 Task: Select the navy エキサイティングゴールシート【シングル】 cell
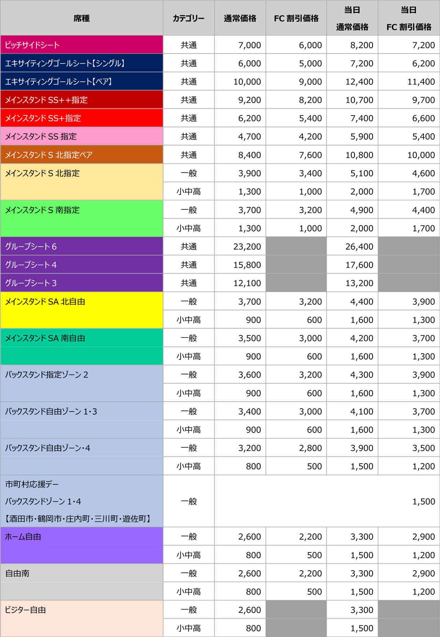point(81,63)
